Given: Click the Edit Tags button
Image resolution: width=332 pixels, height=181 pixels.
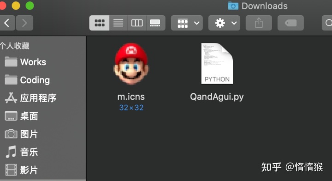Looking at the screenshot, I should pyautogui.click(x=290, y=23).
